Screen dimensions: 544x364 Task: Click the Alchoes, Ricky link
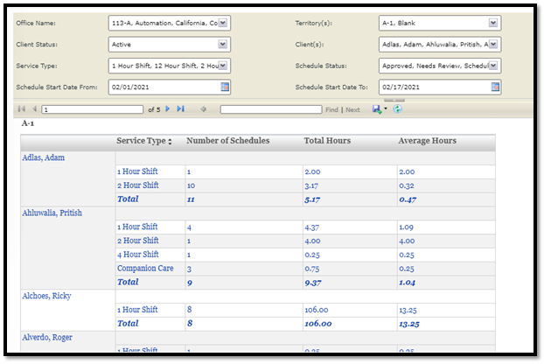click(x=47, y=296)
